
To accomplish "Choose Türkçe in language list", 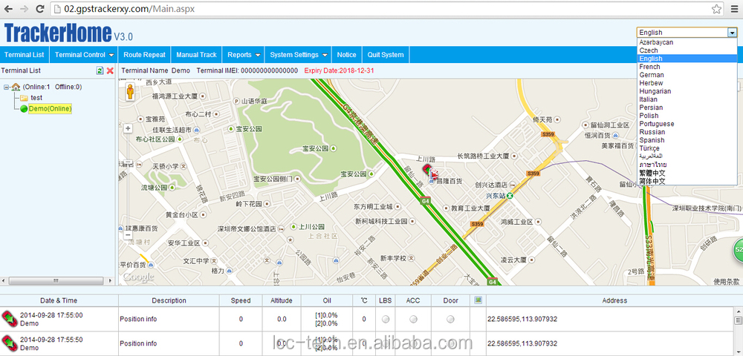I will click(687, 148).
